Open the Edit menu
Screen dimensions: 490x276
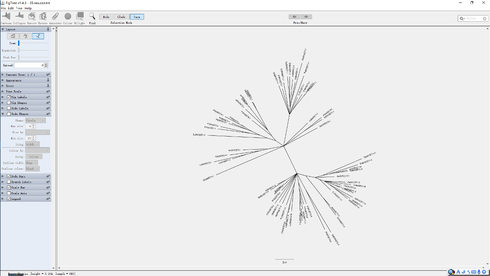(x=11, y=8)
